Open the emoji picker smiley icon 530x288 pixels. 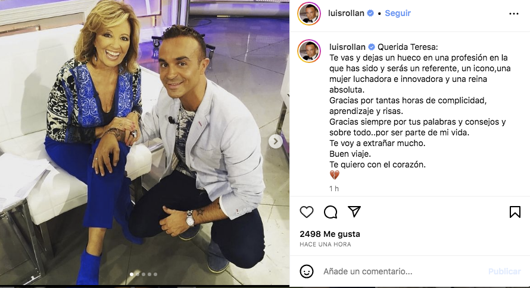307,271
